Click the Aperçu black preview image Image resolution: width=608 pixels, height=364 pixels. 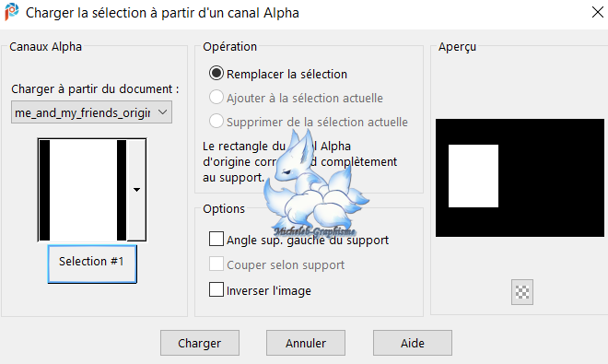tap(520, 178)
